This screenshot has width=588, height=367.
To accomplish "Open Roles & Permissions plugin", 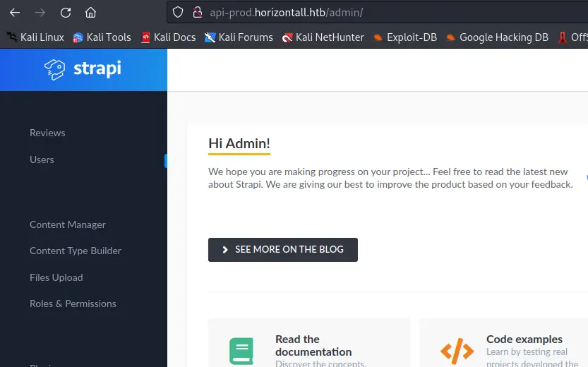I will (x=73, y=303).
